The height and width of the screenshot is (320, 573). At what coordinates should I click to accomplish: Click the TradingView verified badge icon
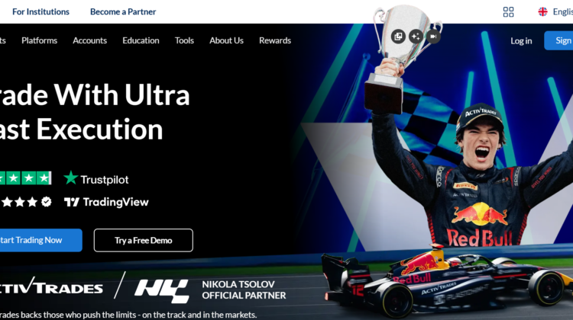pos(47,202)
